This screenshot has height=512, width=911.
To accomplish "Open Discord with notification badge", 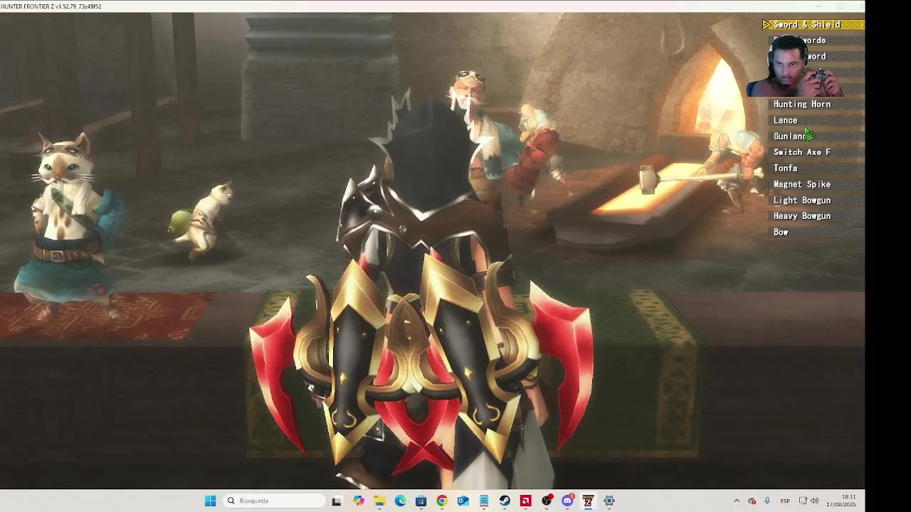I will (567, 501).
